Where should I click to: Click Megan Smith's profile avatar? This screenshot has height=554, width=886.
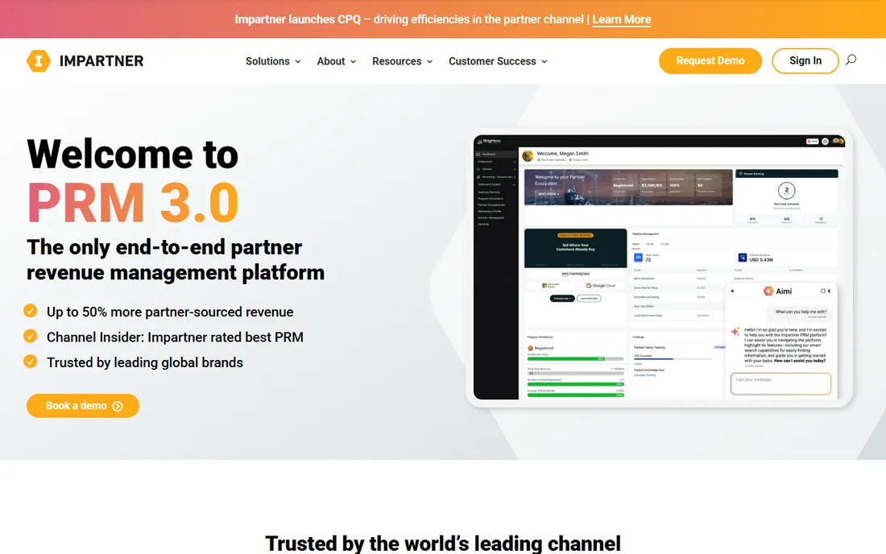(x=528, y=156)
